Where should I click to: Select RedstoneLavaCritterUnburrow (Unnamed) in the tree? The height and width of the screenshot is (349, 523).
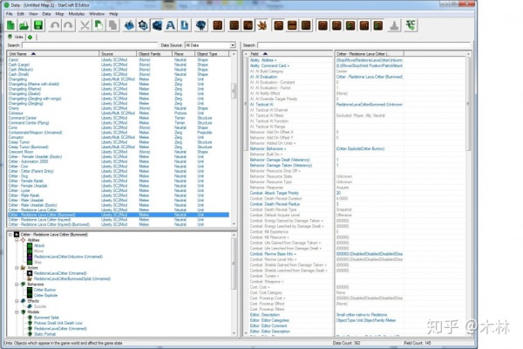68,257
